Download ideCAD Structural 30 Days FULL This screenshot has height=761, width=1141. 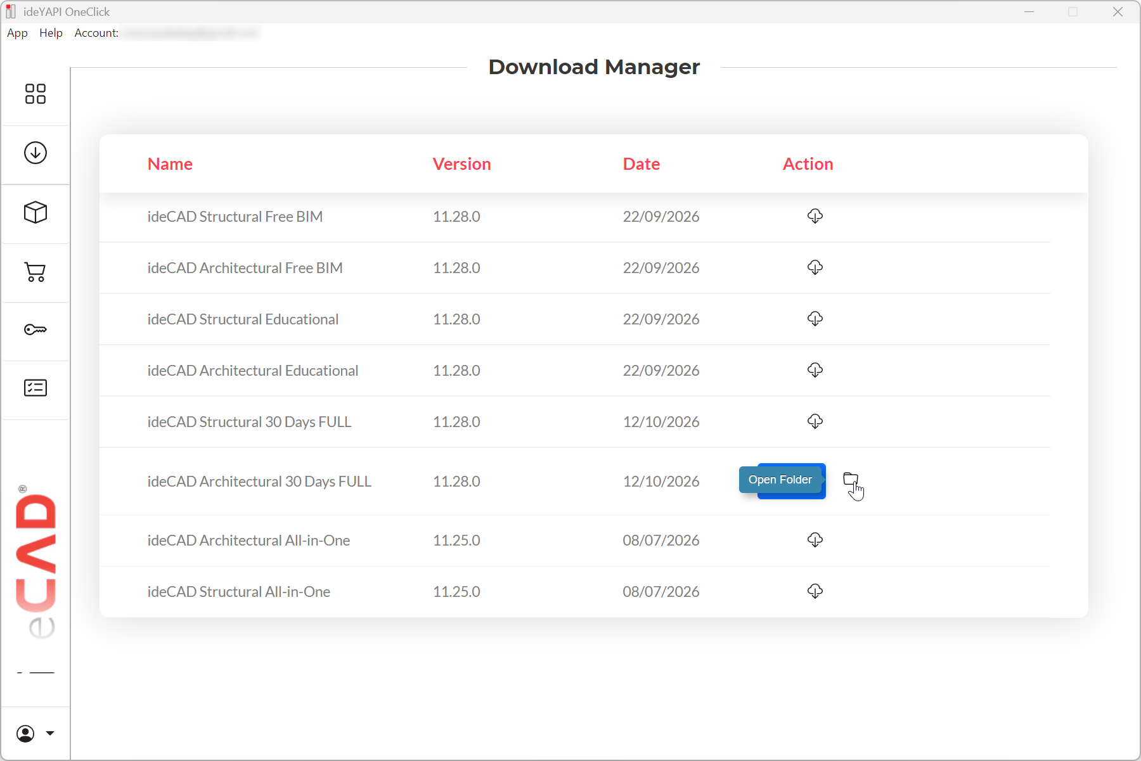point(815,421)
